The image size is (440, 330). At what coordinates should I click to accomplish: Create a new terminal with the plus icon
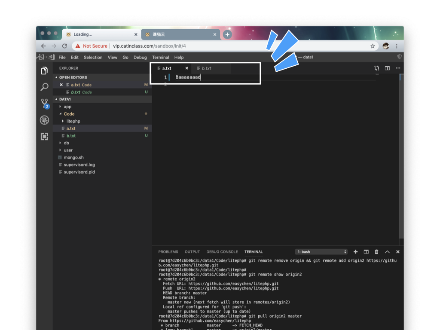tap(355, 252)
